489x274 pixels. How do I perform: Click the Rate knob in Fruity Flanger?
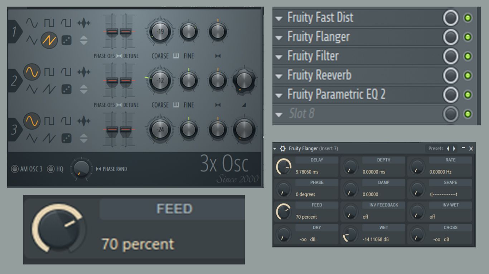417,166
